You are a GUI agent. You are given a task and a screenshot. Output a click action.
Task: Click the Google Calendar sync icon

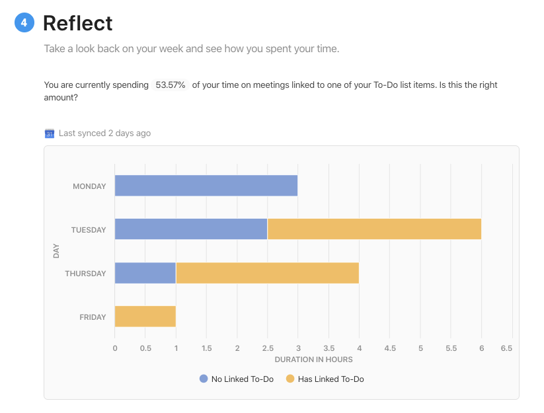coord(49,133)
